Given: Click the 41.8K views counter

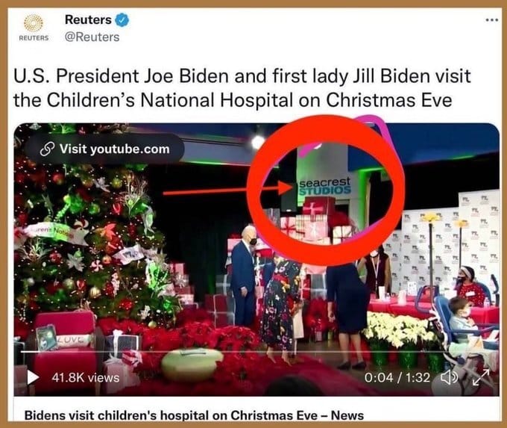Looking at the screenshot, I should (85, 378).
